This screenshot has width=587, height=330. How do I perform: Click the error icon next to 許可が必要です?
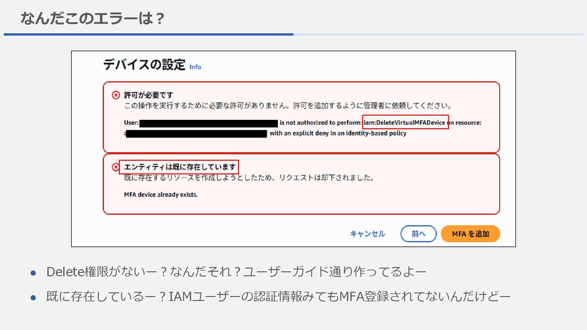(x=116, y=95)
